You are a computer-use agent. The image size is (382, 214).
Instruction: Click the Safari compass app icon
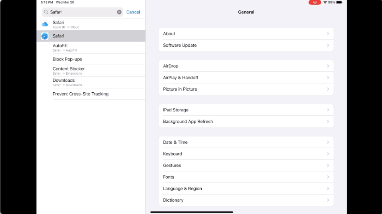click(x=45, y=36)
